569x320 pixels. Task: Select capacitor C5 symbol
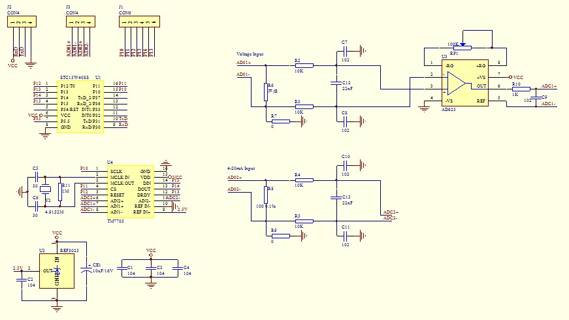36,177
